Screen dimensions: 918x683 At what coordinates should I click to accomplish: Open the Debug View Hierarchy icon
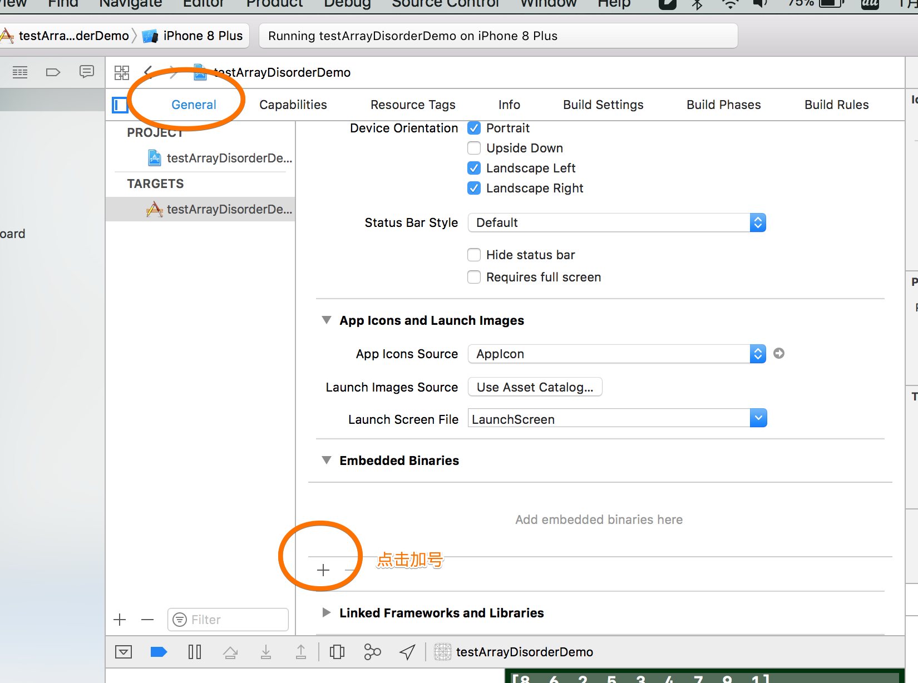337,652
